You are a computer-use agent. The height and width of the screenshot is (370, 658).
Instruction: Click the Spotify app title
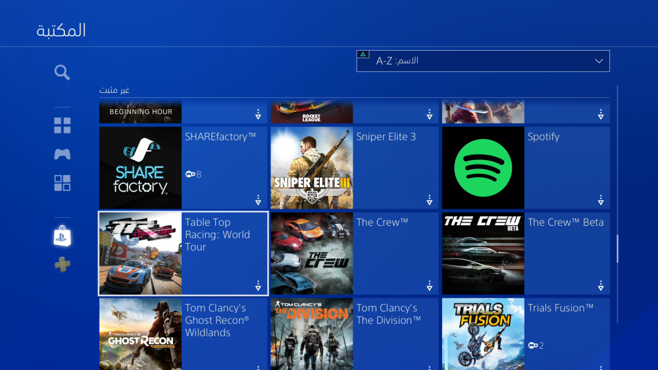point(544,137)
